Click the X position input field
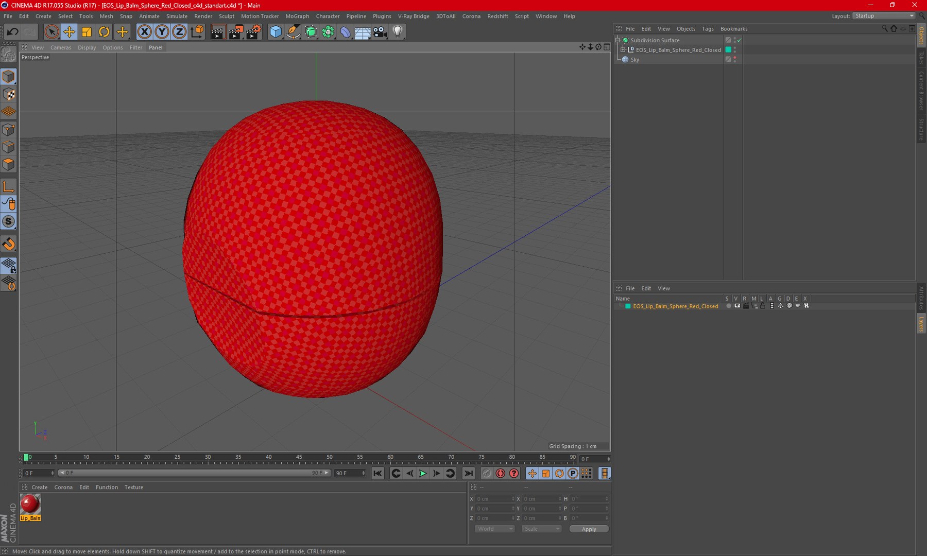Image resolution: width=927 pixels, height=556 pixels. coord(494,499)
